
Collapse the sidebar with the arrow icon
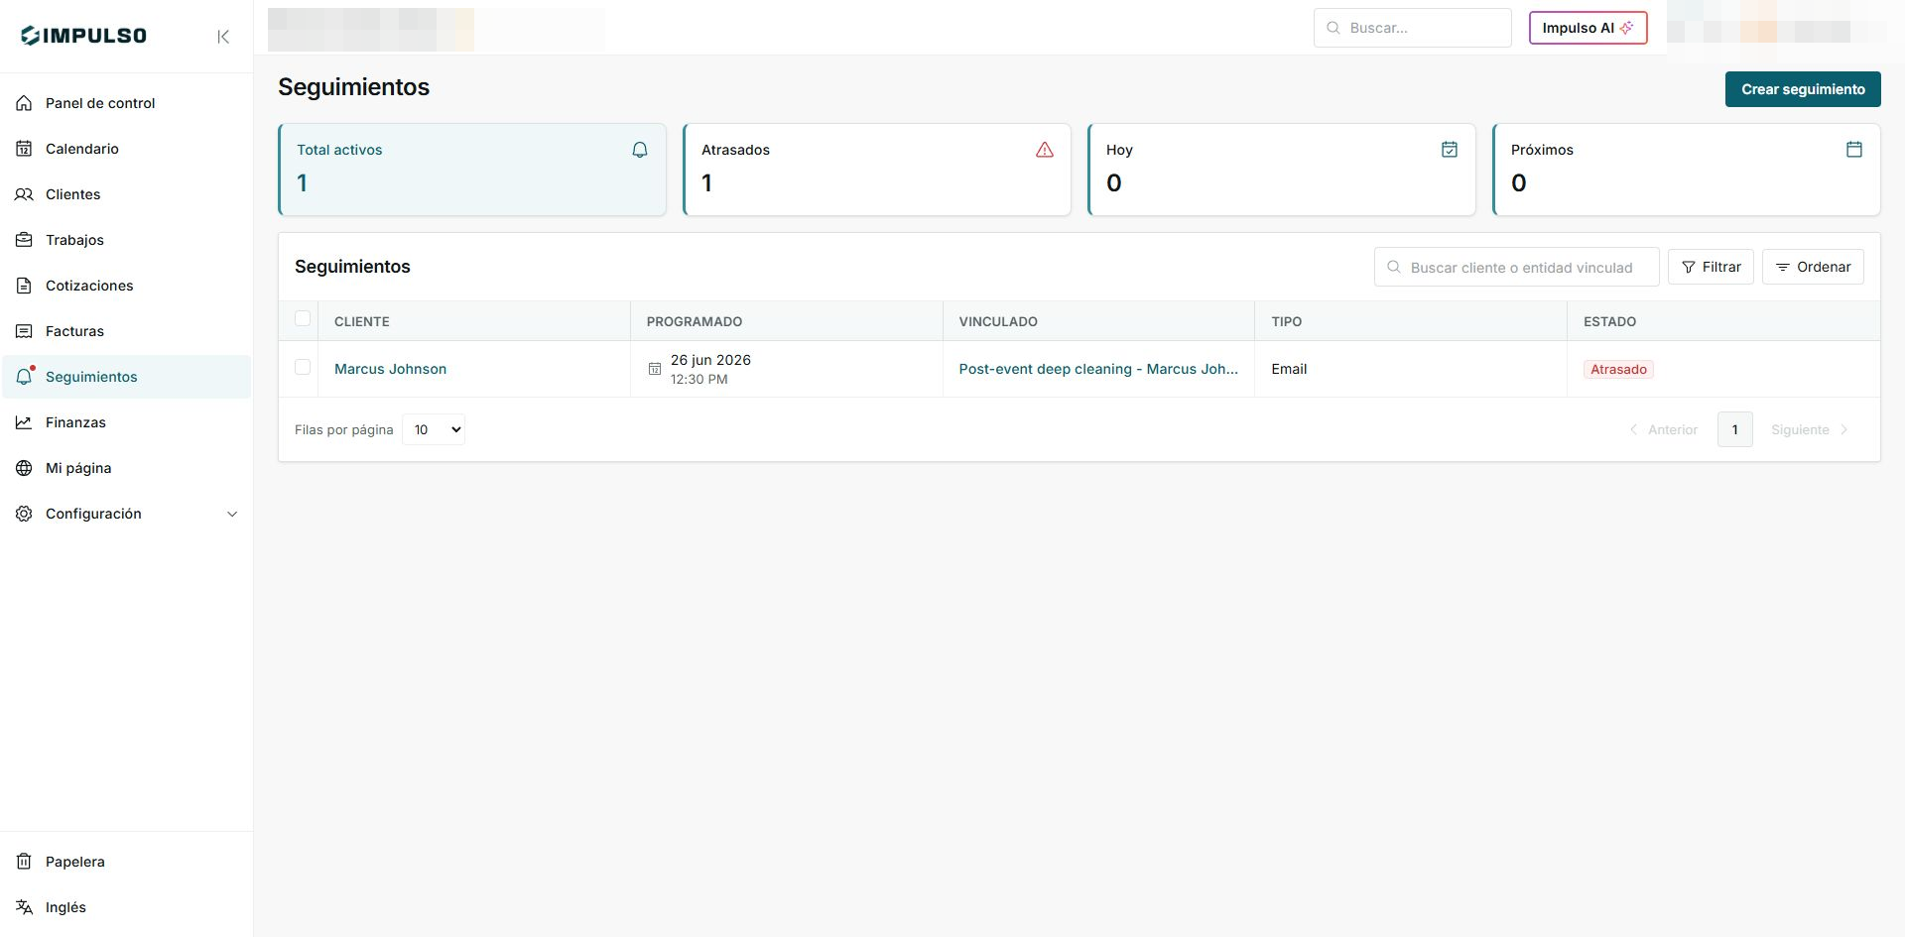pos(223,37)
